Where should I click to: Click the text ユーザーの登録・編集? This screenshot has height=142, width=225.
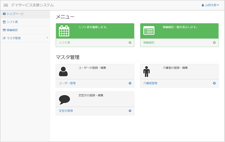pyautogui.click(x=92, y=68)
